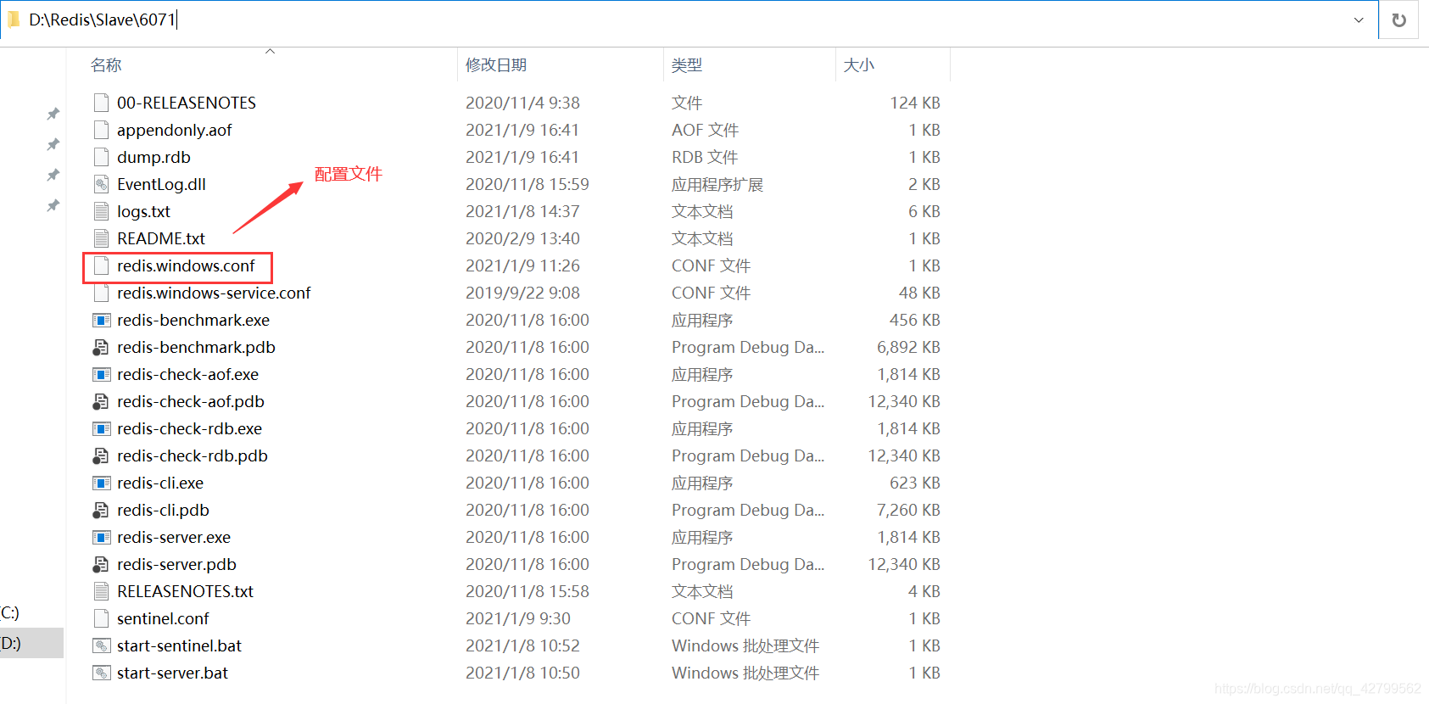Image resolution: width=1429 pixels, height=704 pixels.
Task: Select the file named appendonly.aof
Action: pyautogui.click(x=174, y=130)
